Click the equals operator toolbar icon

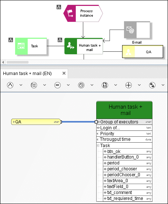coord(57,85)
